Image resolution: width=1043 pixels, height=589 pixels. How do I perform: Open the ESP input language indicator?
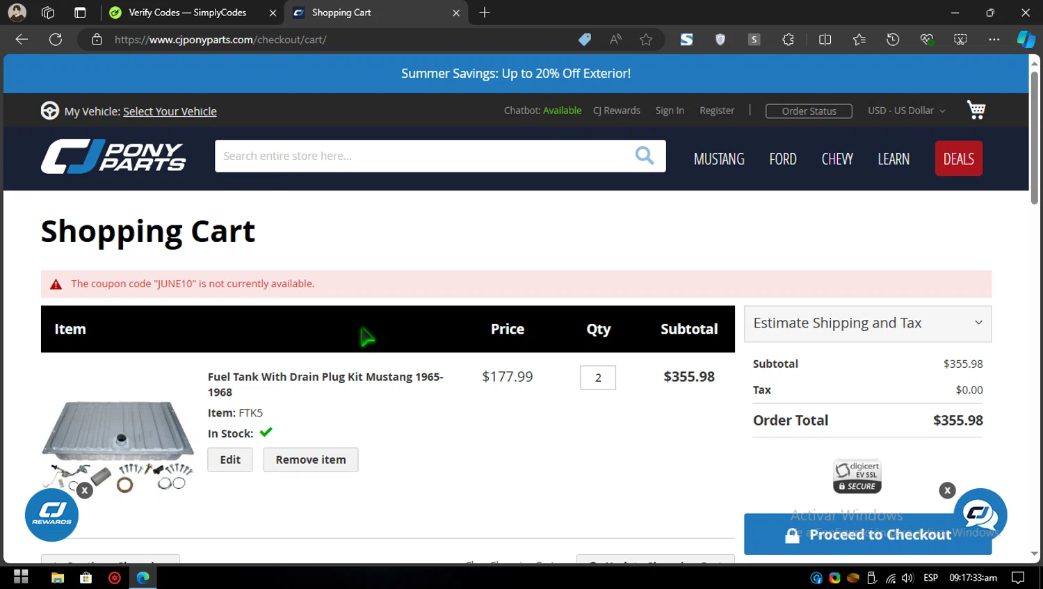(930, 578)
